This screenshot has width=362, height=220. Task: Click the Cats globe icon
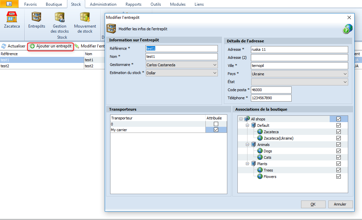260,157
